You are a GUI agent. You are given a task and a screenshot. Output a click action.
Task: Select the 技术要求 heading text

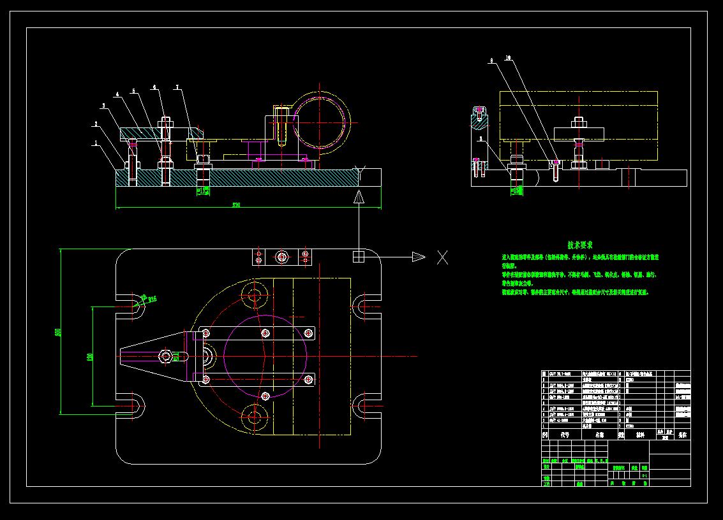tap(580, 245)
